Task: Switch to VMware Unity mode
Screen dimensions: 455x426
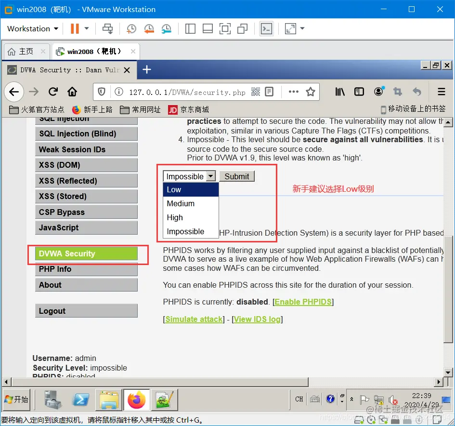Action: [x=242, y=28]
